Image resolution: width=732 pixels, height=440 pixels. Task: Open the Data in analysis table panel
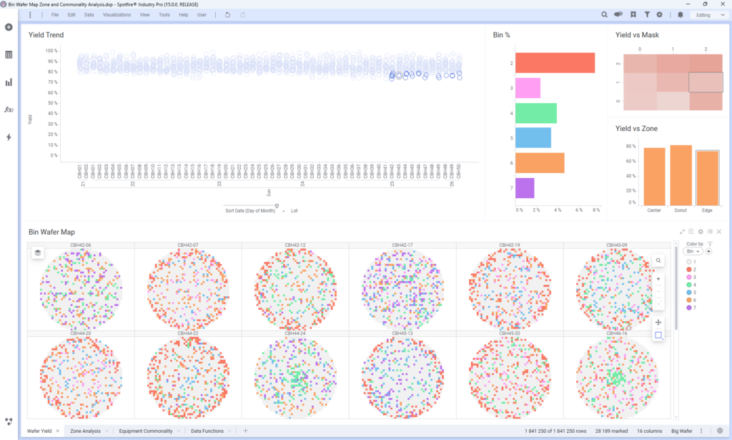(x=9, y=54)
